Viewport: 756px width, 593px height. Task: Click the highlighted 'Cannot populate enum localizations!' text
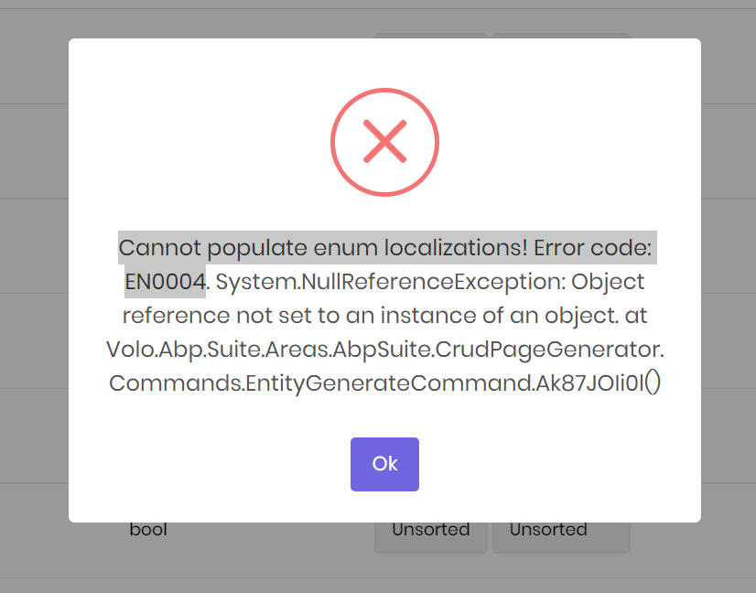[x=323, y=248]
